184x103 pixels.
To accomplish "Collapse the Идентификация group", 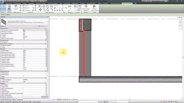I will pos(46,71).
